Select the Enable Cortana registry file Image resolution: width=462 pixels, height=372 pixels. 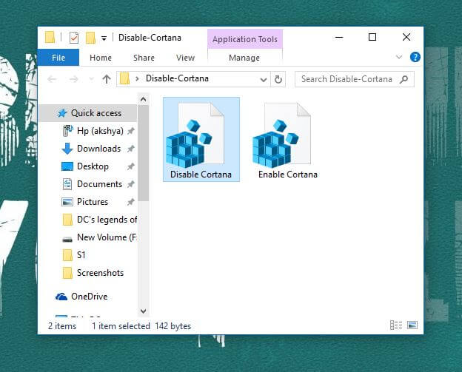click(287, 140)
